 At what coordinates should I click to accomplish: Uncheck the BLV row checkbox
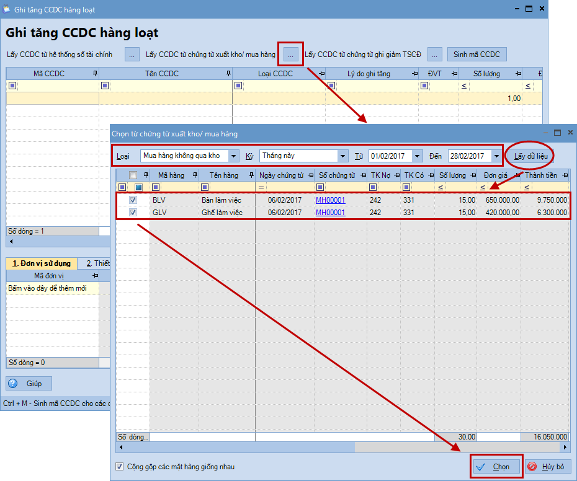[x=133, y=200]
